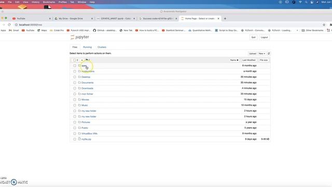Click the folder icon beside VirtualBox VMs
Screen dimensions: 332x187
(79, 133)
